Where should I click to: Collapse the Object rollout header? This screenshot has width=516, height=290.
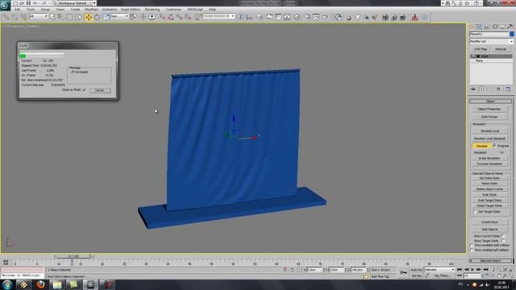point(490,101)
